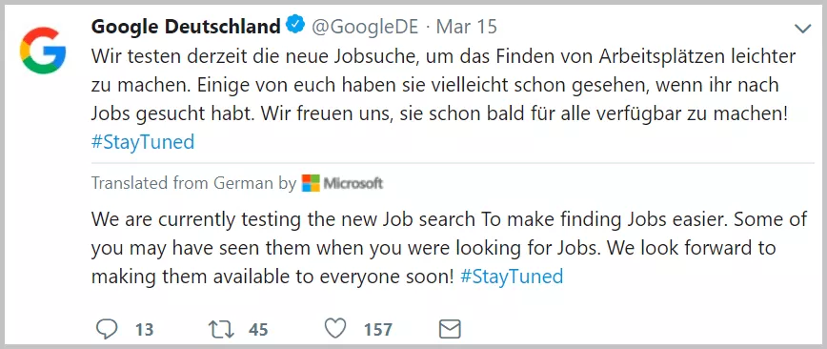The image size is (827, 349).
Task: Open the Mar 15 timestamp link
Action: coord(467,27)
